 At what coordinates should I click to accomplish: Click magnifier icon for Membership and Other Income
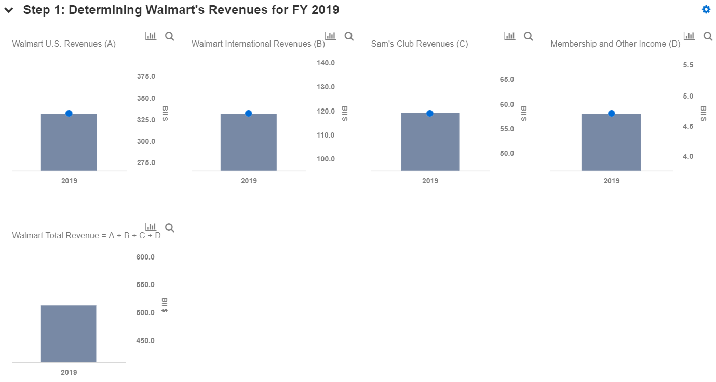click(x=708, y=36)
